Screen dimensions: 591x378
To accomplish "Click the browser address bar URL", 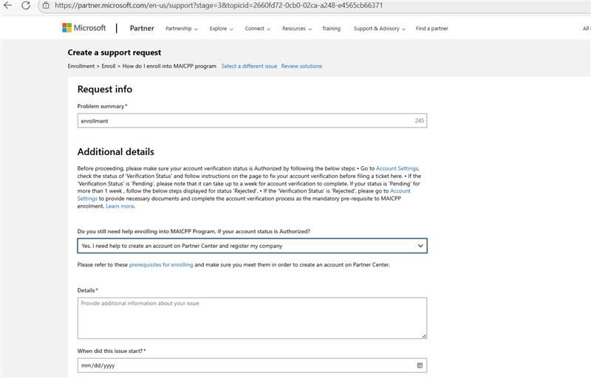I will 219,5.
